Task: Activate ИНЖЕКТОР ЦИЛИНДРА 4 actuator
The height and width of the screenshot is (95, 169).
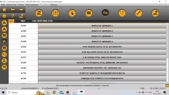Action: (x=102, y=42)
